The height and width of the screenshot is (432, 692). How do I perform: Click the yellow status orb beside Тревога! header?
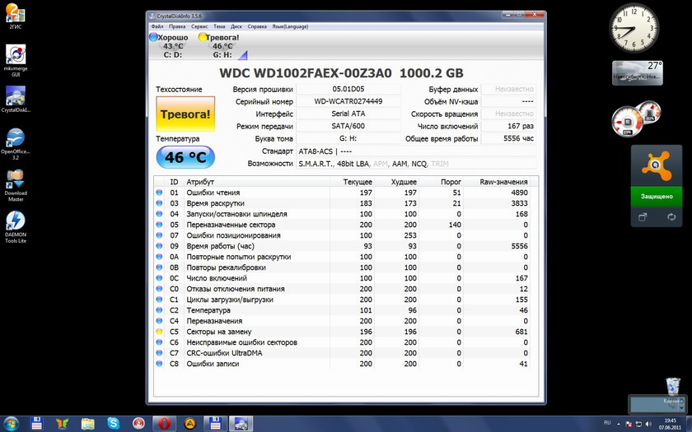tap(203, 37)
